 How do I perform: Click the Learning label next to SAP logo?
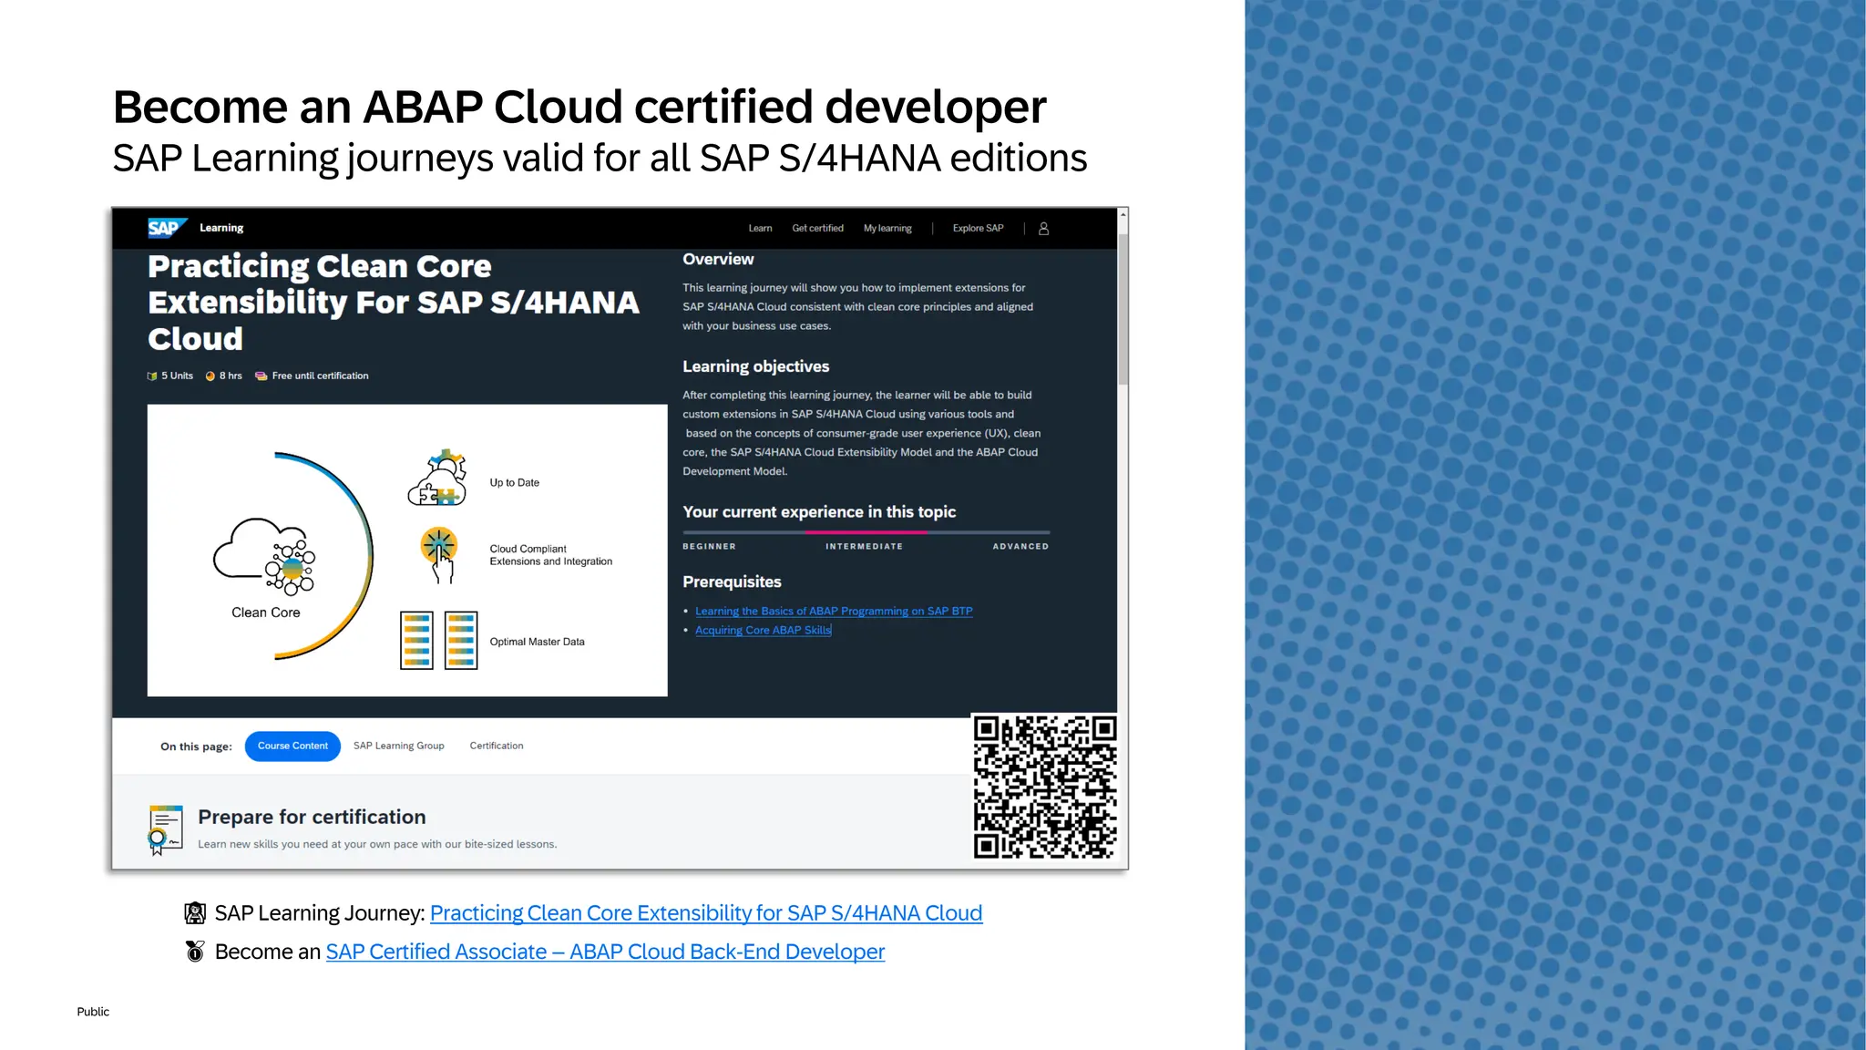[x=221, y=228]
